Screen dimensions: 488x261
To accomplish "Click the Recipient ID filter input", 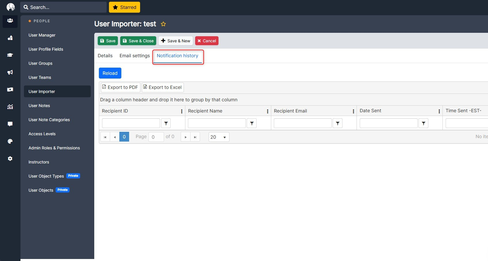I will [x=131, y=123].
